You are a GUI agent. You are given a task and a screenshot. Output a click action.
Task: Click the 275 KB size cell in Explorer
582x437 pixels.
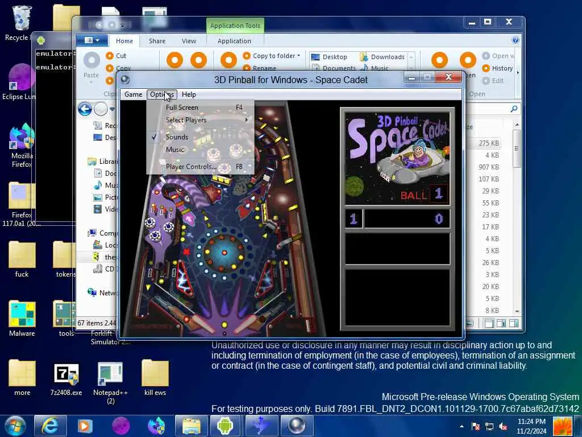pyautogui.click(x=488, y=143)
